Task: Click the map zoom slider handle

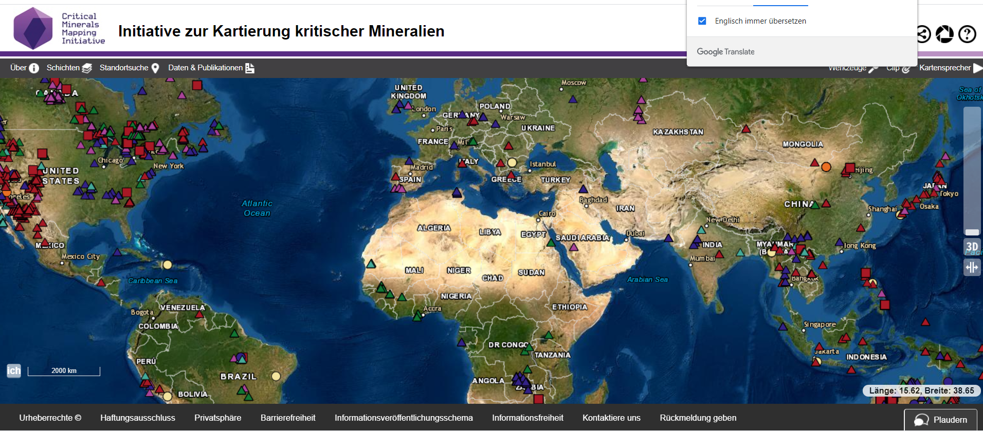Action: click(972, 232)
